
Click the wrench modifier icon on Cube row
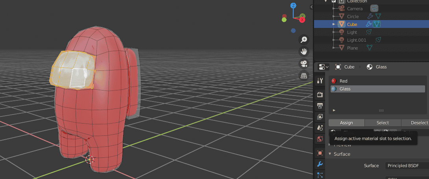[369, 24]
